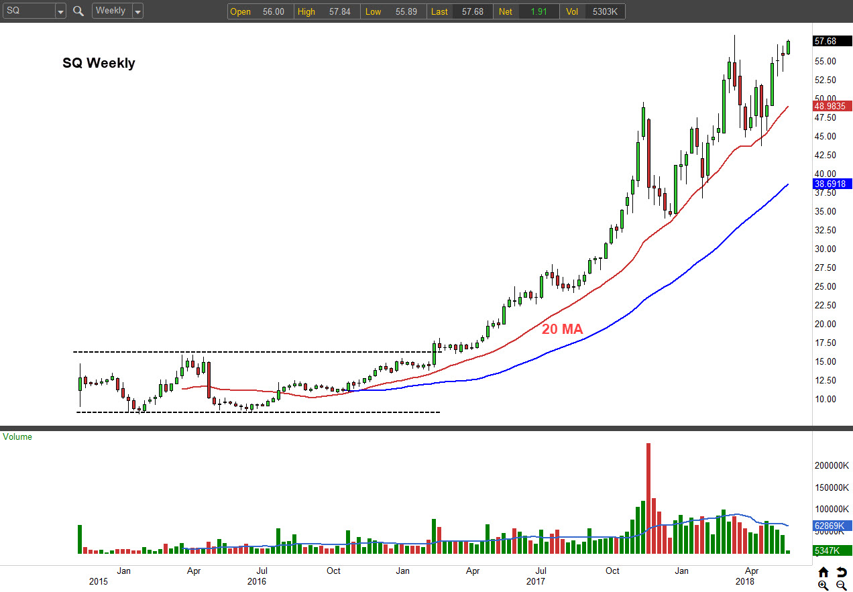This screenshot has height=592, width=853.
Task: Click the 55.00 price axis label
Action: (825, 61)
